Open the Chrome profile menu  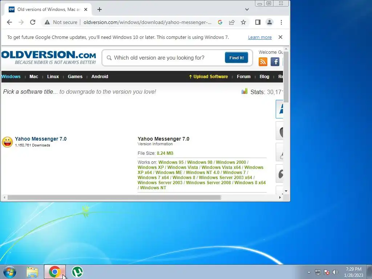pyautogui.click(x=270, y=22)
